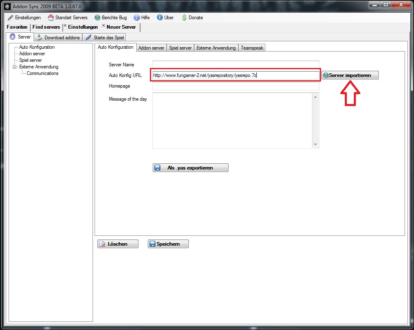Open Standart Servers house icon
414x330 pixels.
click(x=51, y=18)
